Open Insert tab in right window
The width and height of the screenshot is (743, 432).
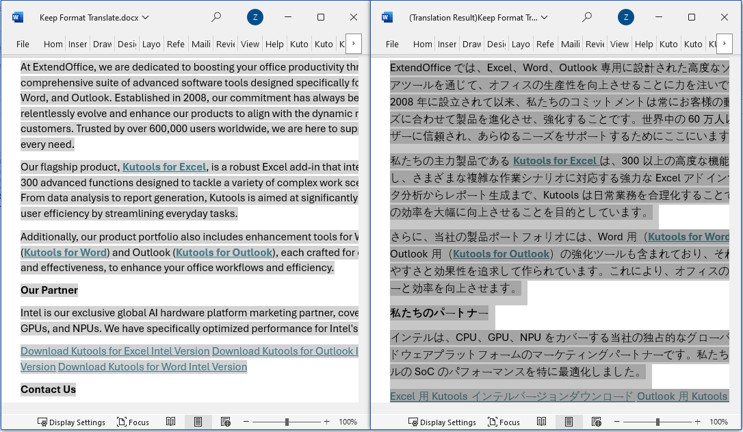tap(447, 44)
